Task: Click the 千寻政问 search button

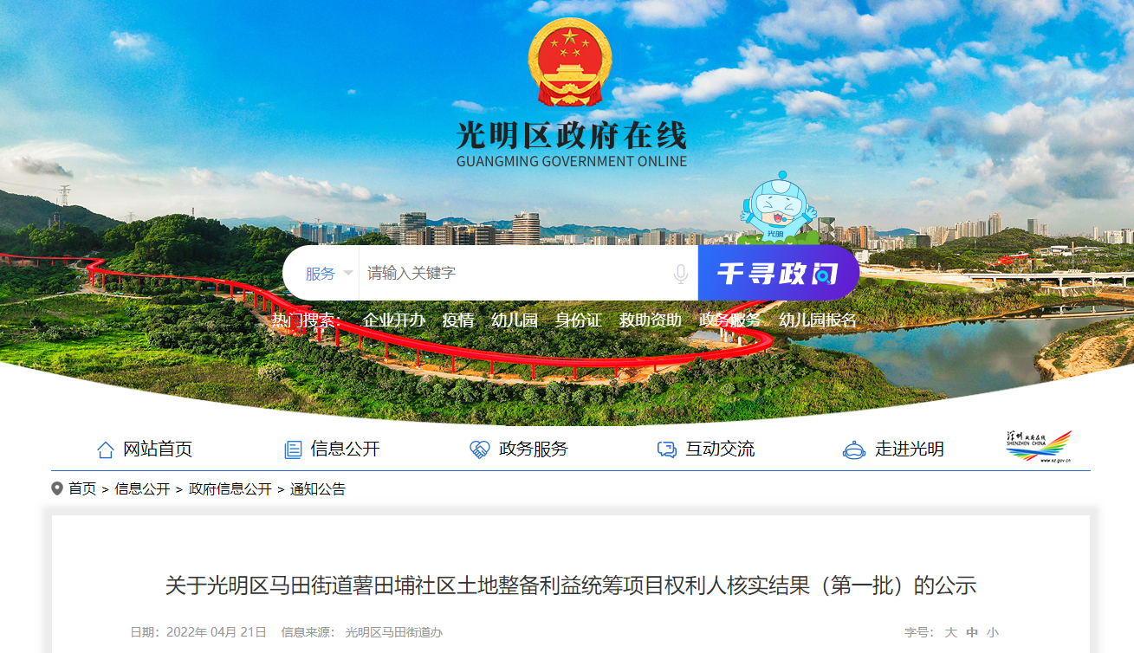Action: [x=779, y=273]
